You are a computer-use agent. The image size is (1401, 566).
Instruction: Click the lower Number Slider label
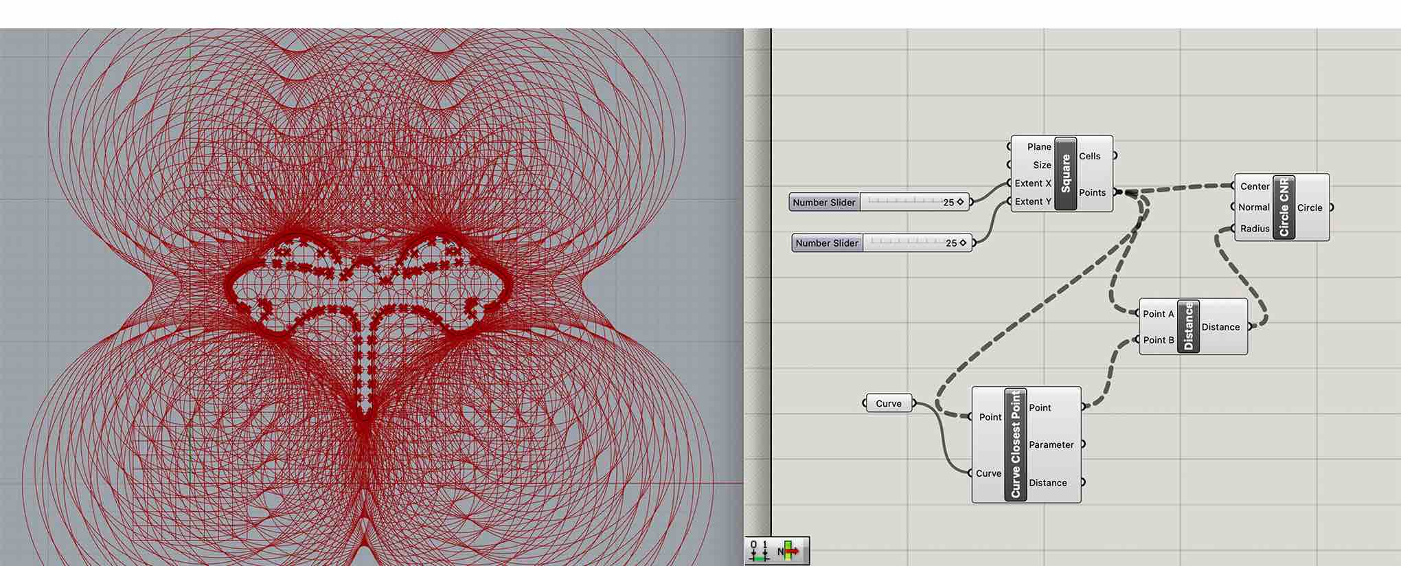(x=827, y=243)
